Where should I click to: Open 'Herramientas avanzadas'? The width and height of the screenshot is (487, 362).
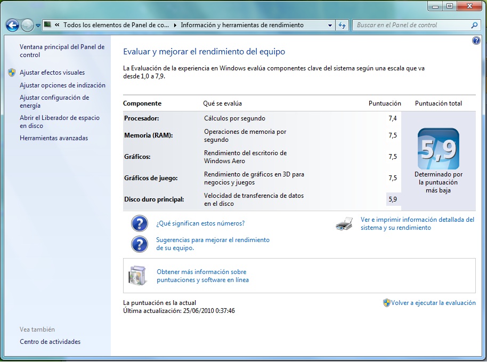pyautogui.click(x=54, y=138)
